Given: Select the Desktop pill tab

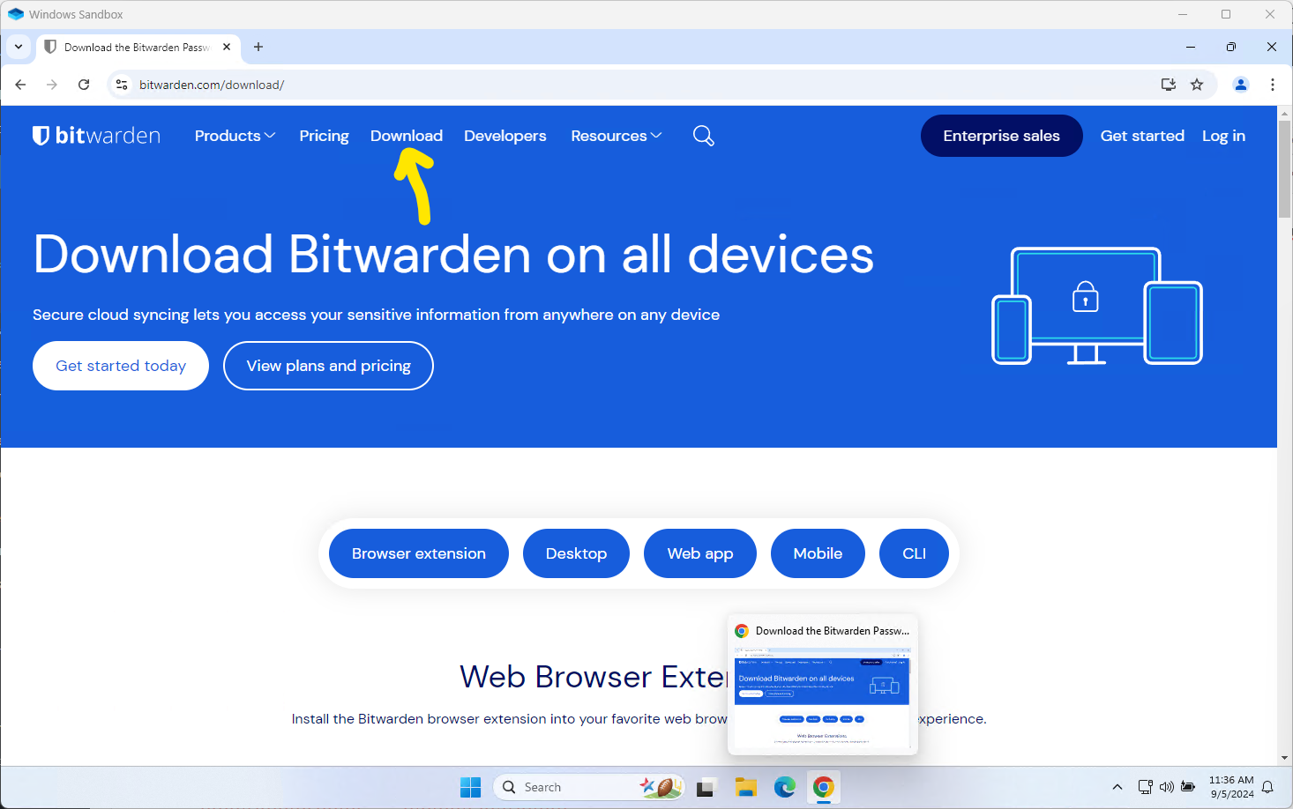Looking at the screenshot, I should [576, 553].
